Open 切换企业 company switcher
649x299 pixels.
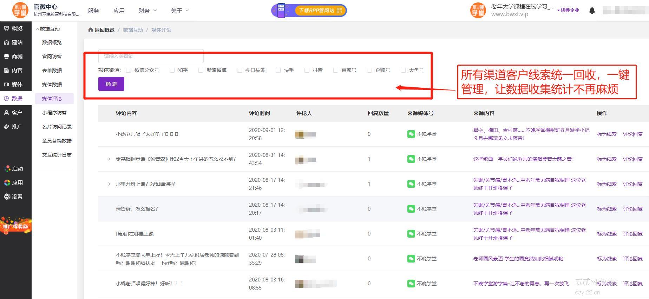(569, 10)
